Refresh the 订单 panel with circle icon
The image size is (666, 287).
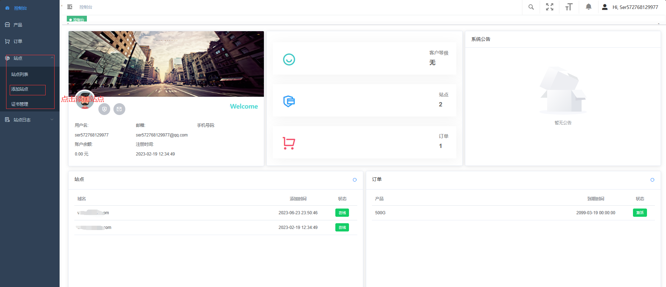pos(652,180)
